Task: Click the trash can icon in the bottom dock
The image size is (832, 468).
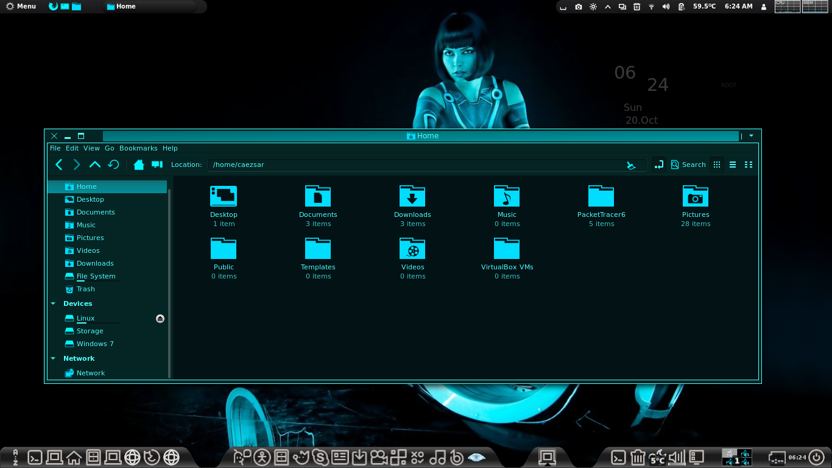Action: [x=638, y=457]
